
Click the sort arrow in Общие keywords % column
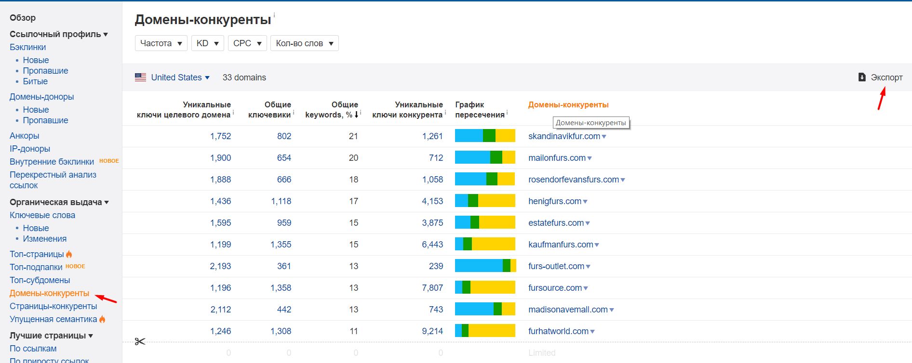[357, 115]
